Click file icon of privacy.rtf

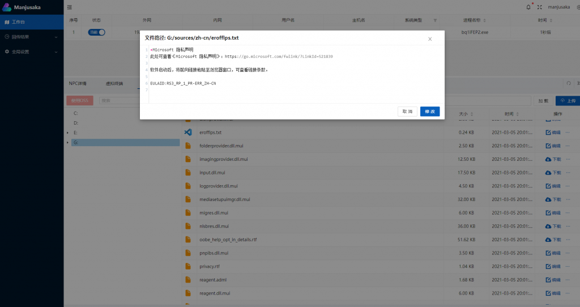(x=188, y=266)
